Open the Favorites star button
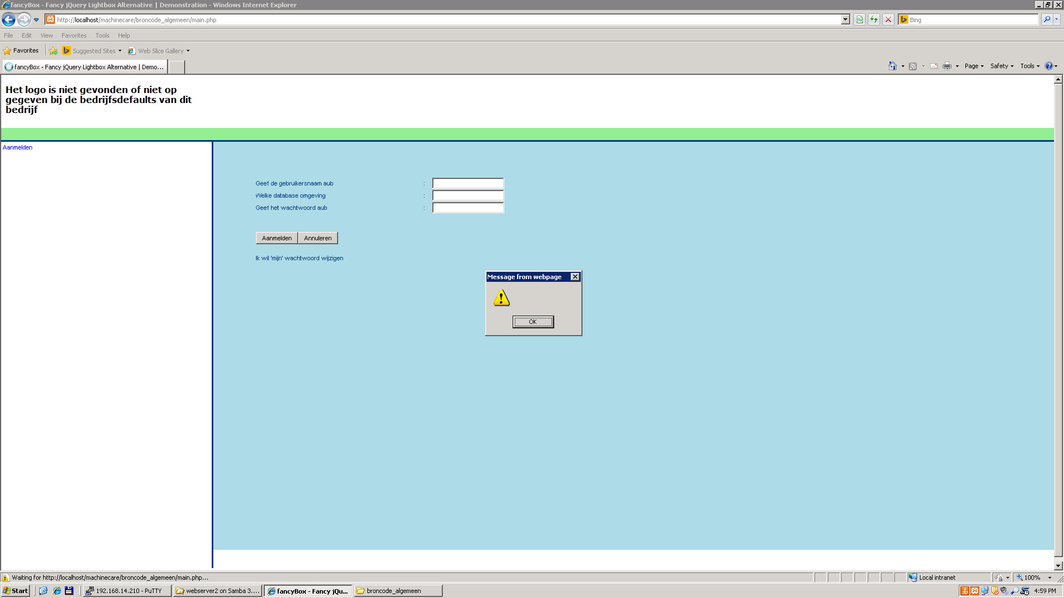Image resolution: width=1064 pixels, height=598 pixels. 21,50
